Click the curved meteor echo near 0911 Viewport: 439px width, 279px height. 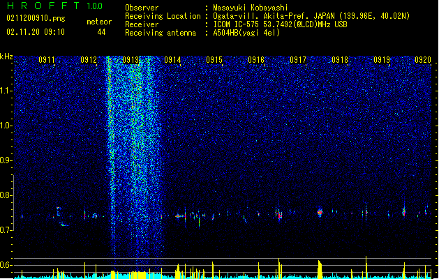point(61,217)
